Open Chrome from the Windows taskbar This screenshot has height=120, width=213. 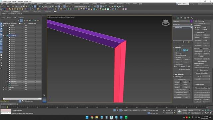92,117
